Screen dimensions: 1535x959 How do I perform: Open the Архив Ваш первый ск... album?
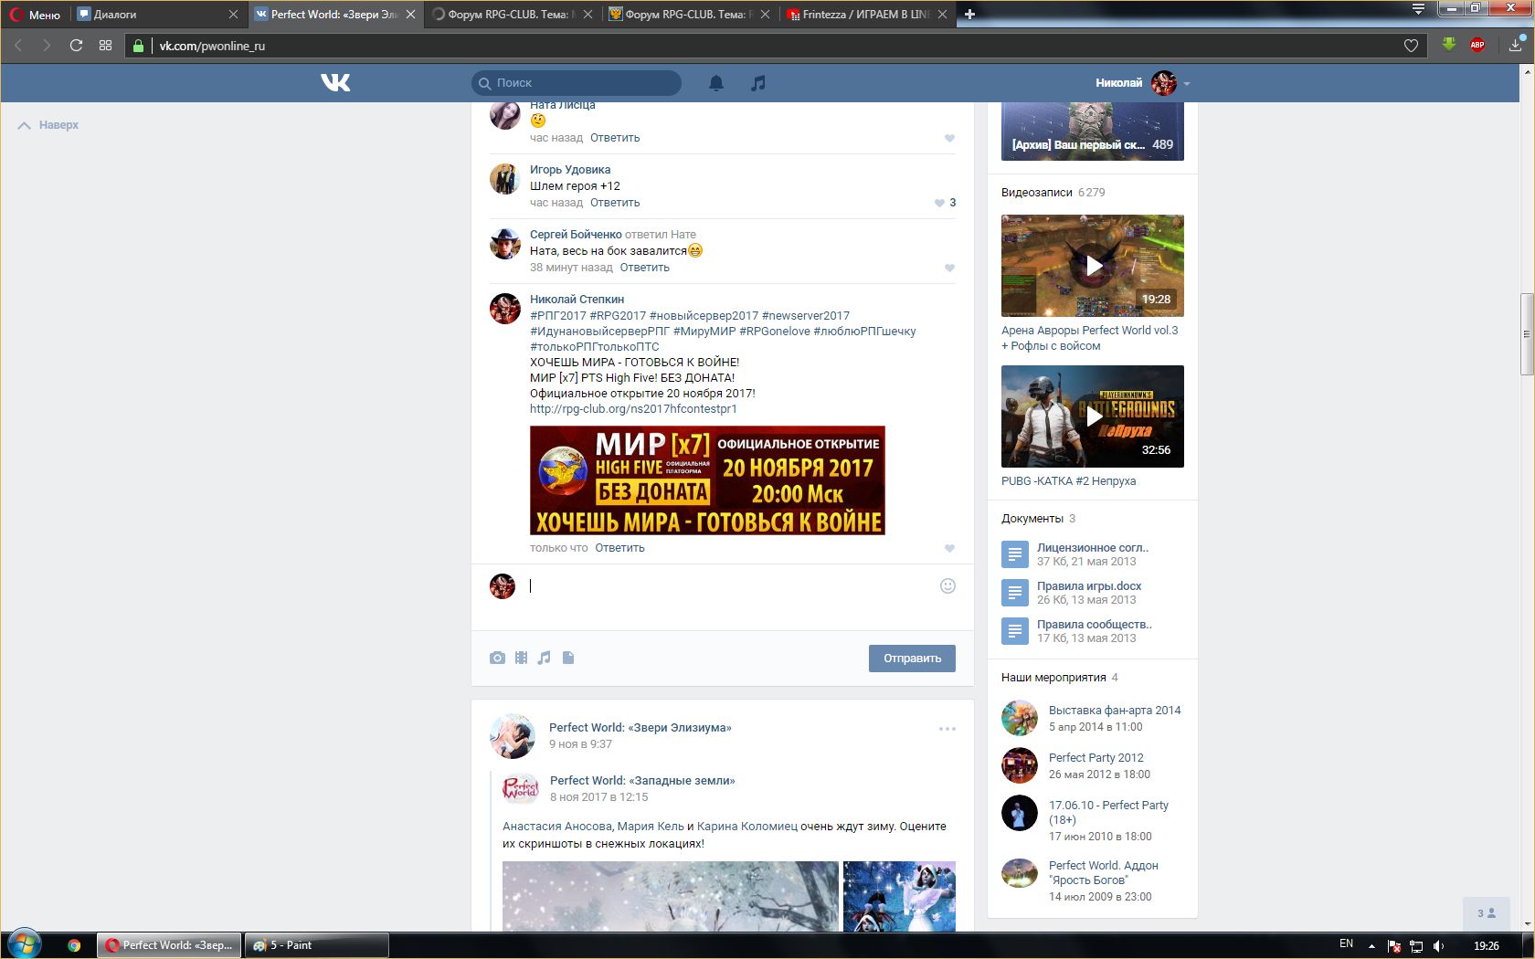tap(1093, 132)
